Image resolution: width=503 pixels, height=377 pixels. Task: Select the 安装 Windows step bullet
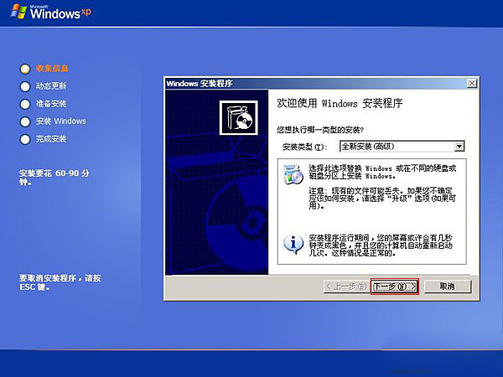point(25,121)
